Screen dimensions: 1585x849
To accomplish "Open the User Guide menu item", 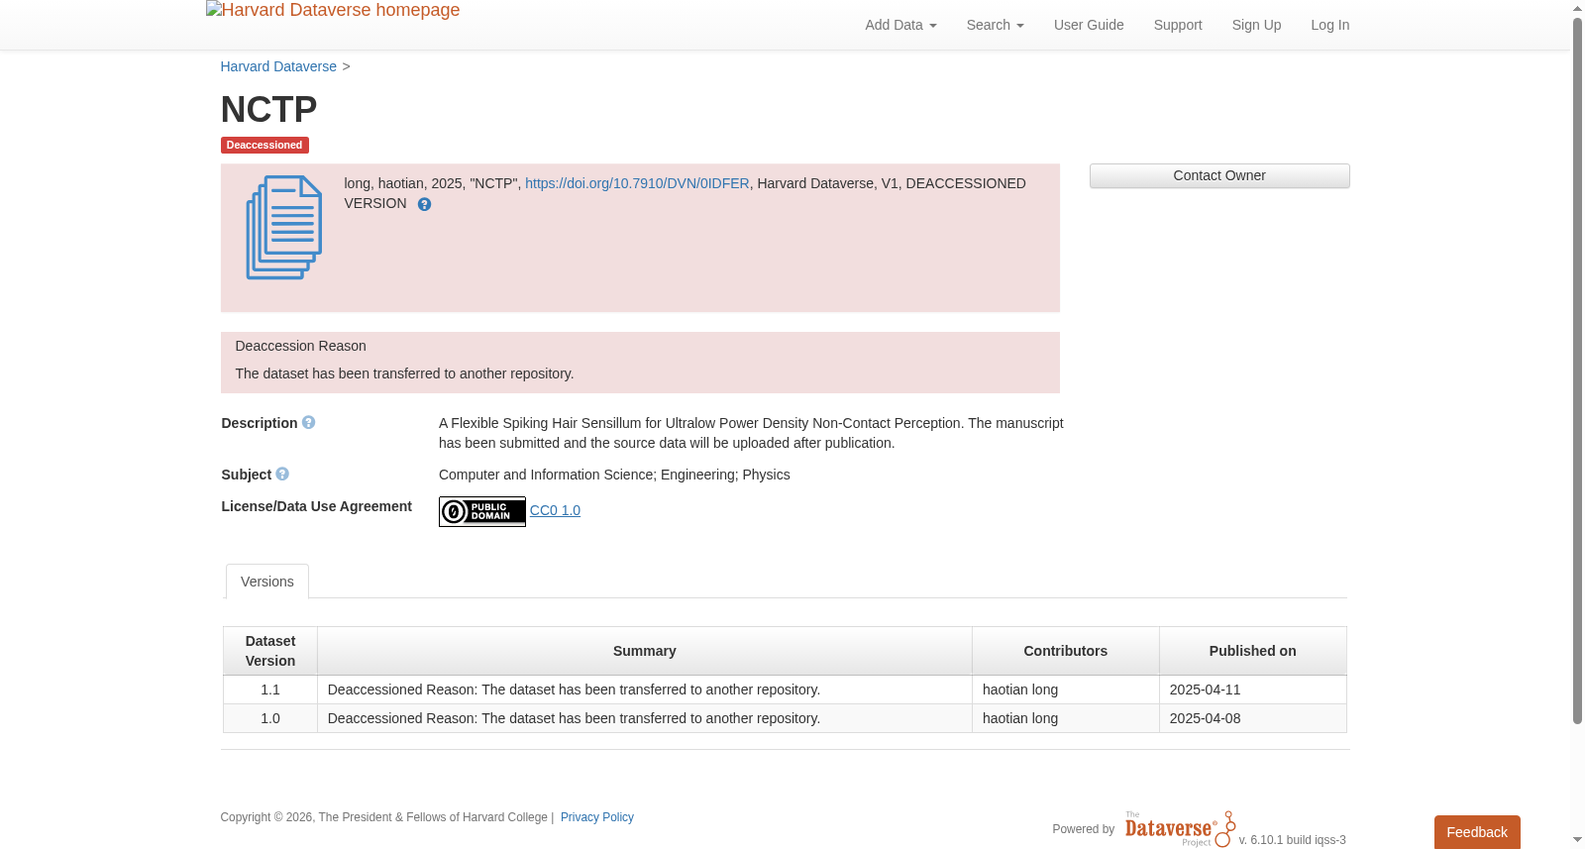I will pyautogui.click(x=1089, y=25).
